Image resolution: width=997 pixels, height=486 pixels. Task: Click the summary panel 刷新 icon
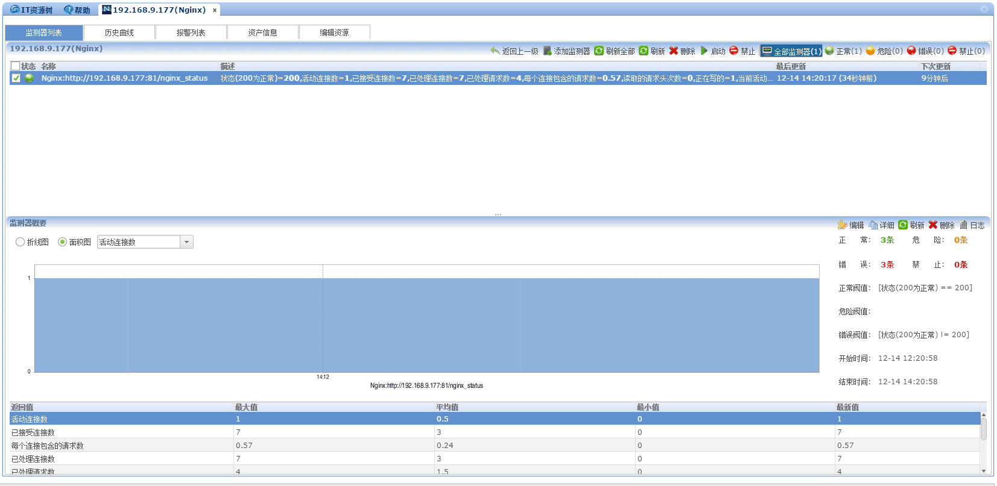[x=903, y=225]
